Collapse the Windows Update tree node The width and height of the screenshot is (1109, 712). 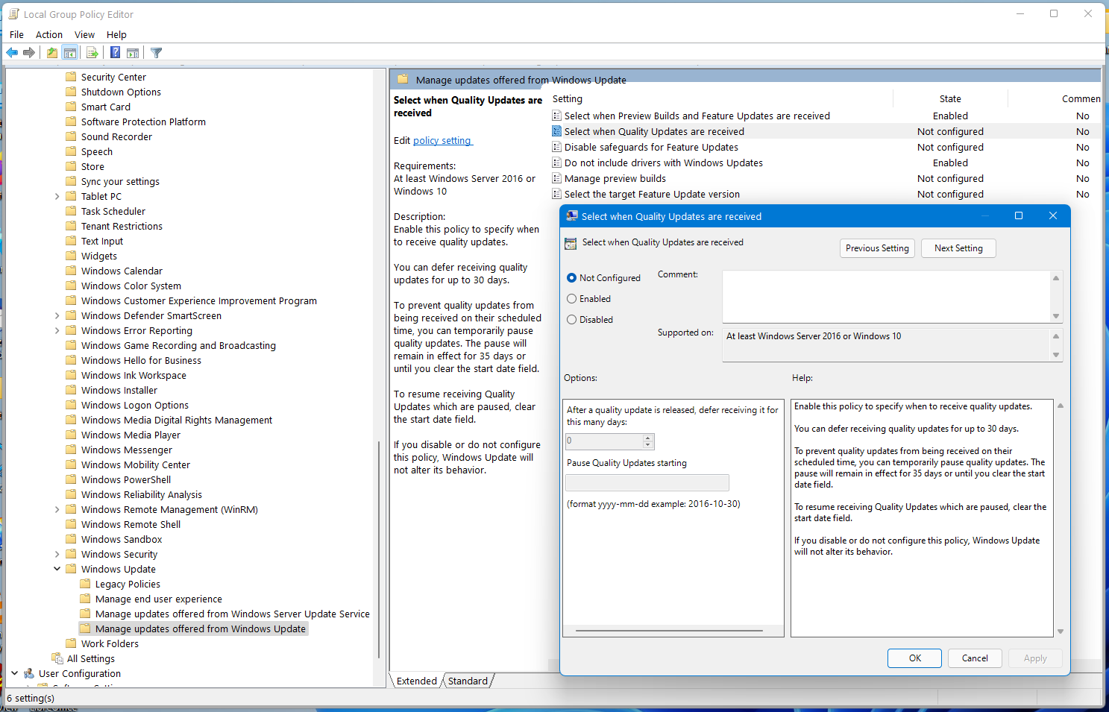[x=57, y=570]
